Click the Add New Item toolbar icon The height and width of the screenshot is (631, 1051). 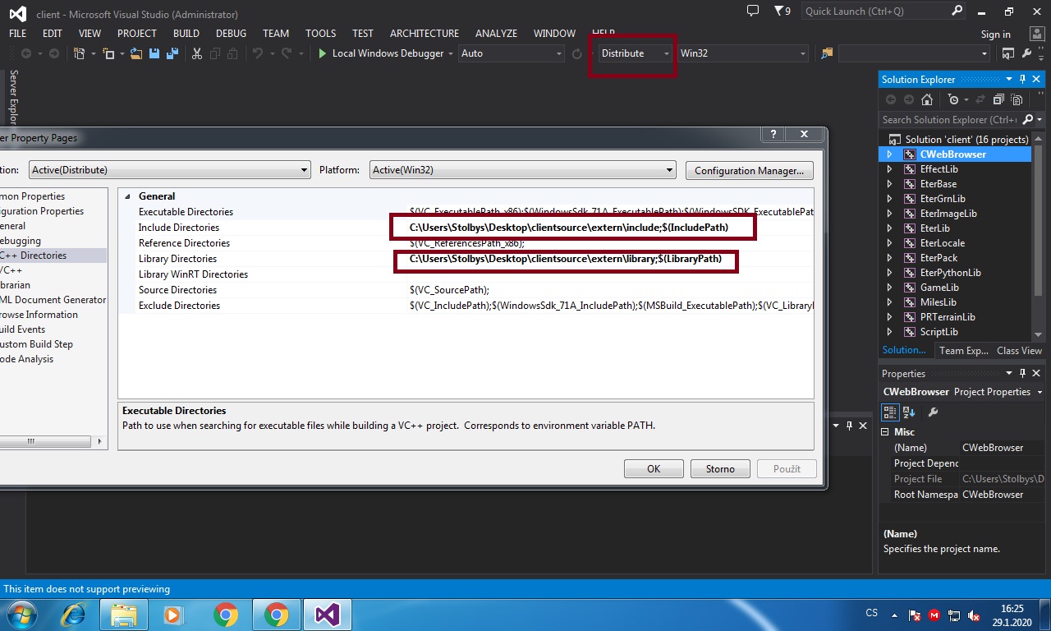tap(108, 53)
